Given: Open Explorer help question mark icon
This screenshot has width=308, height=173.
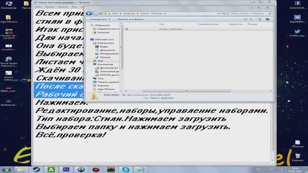Looking at the screenshot, I should (x=268, y=19).
